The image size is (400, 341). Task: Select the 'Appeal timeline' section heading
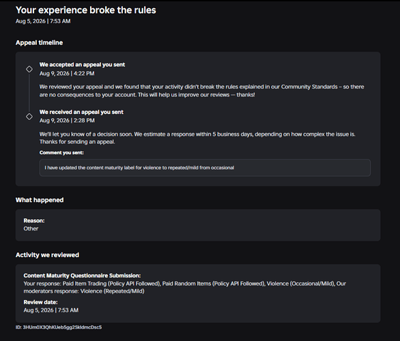pos(39,42)
